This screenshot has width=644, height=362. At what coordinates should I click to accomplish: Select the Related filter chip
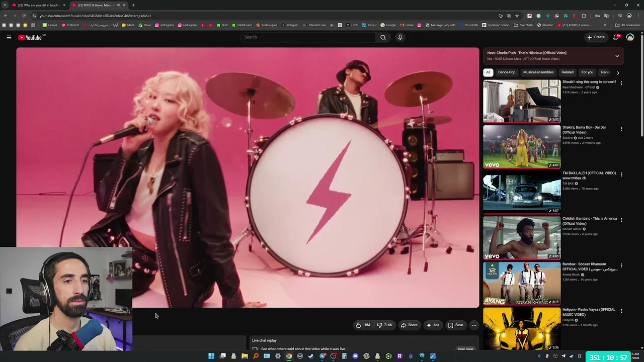click(568, 72)
